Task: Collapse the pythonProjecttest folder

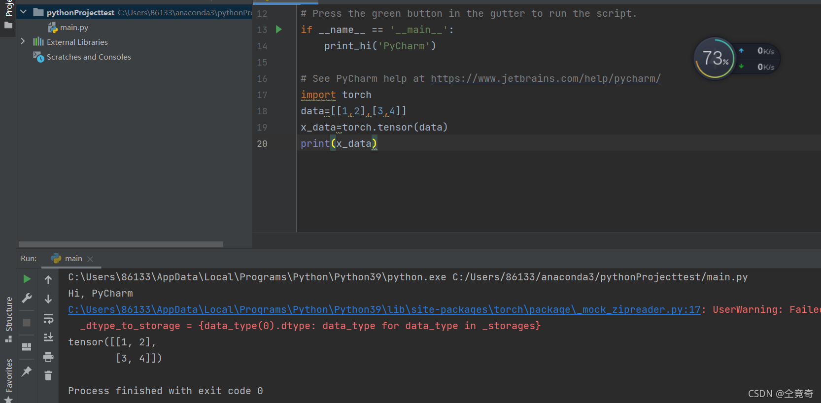Action: click(x=23, y=12)
